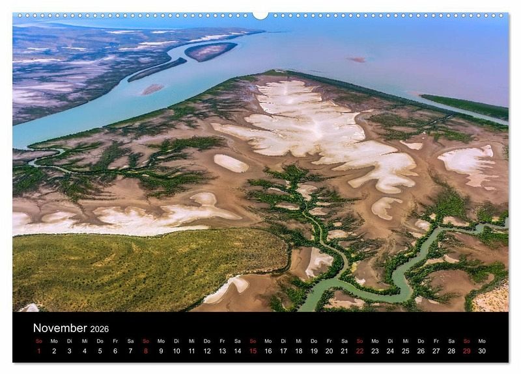Choose date 27 in the calendar strip
This screenshot has height=375, width=521.
coord(436,351)
